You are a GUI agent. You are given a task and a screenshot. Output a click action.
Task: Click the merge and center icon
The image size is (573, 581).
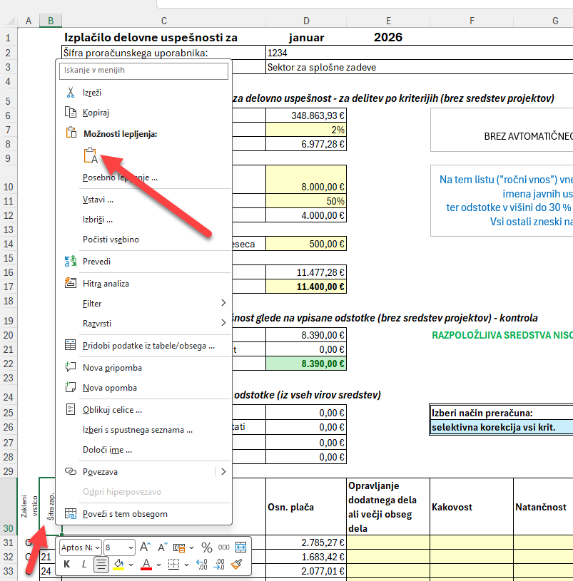click(x=240, y=547)
